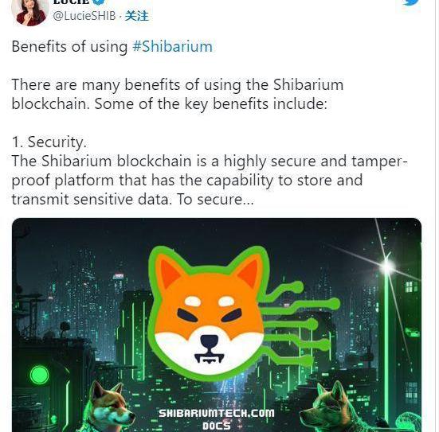Click the glowing green circle light
The width and height of the screenshot is (439, 432).
click(39, 375)
